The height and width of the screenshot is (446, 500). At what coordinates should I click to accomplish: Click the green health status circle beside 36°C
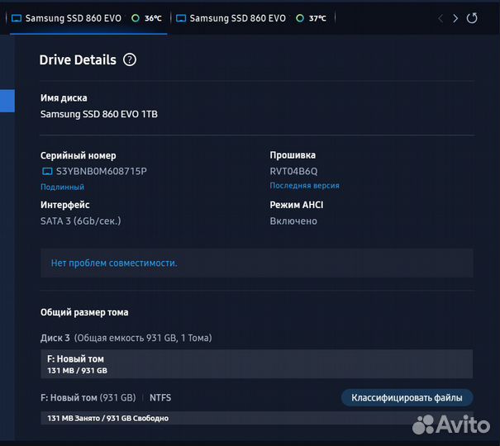tap(136, 18)
